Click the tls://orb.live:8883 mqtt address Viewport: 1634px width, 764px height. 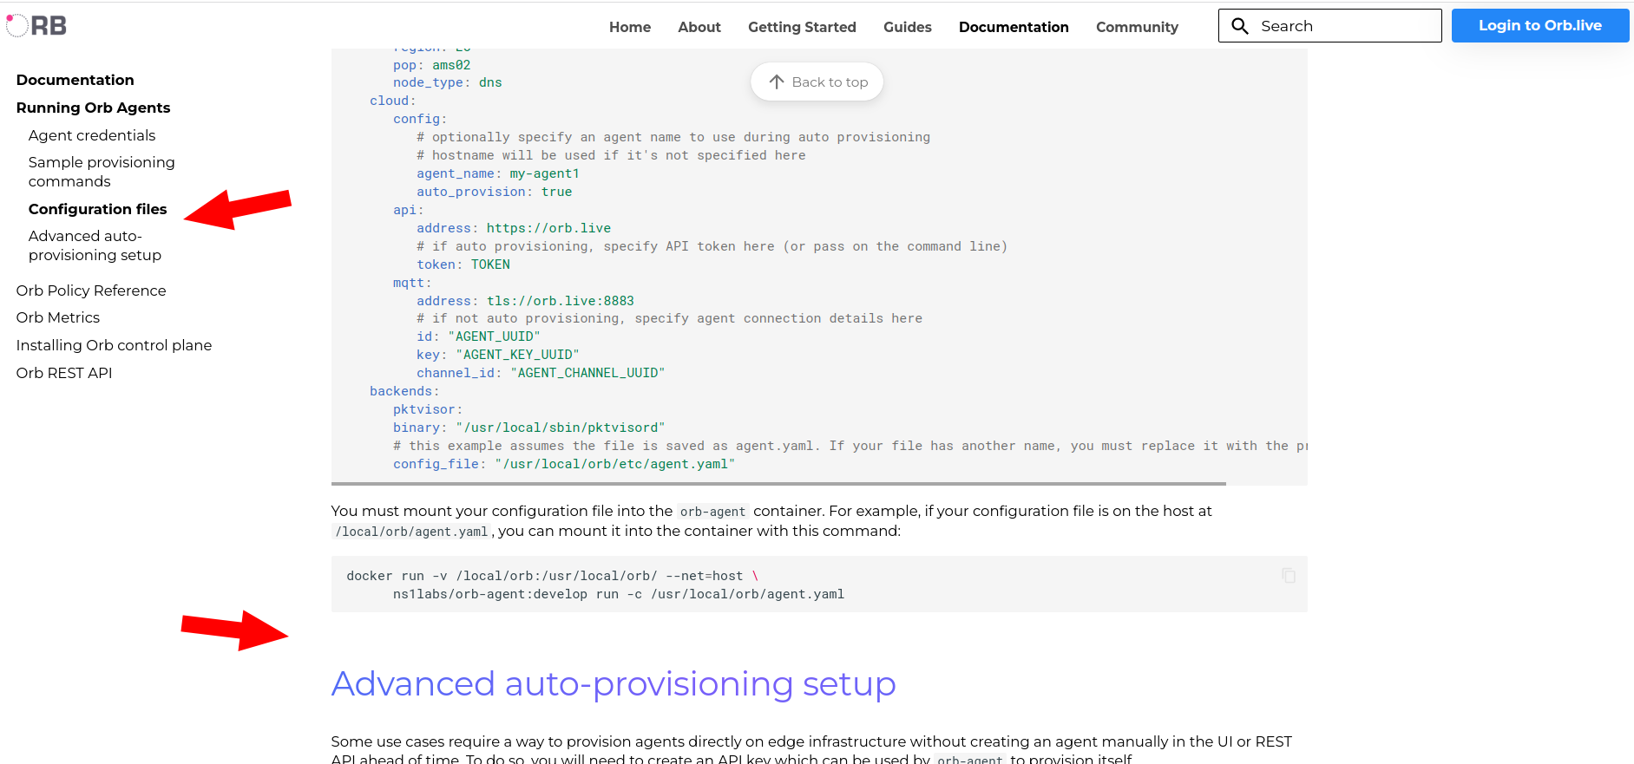[x=561, y=301]
